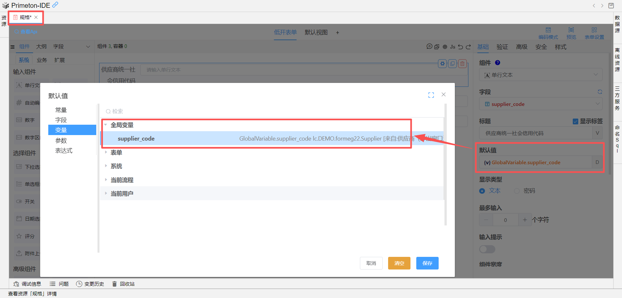This screenshot has width=622, height=298.
Task: Switch to the 高级 properties tab
Action: point(522,47)
